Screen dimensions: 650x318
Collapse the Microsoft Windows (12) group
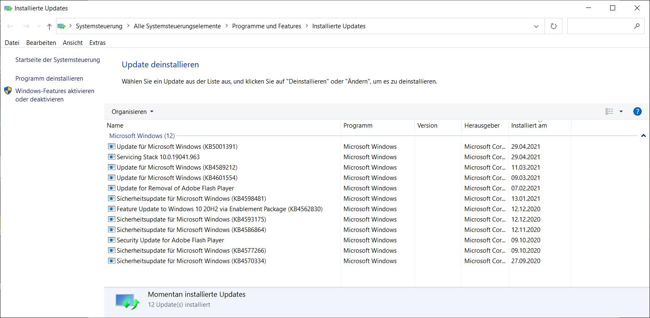(643, 136)
